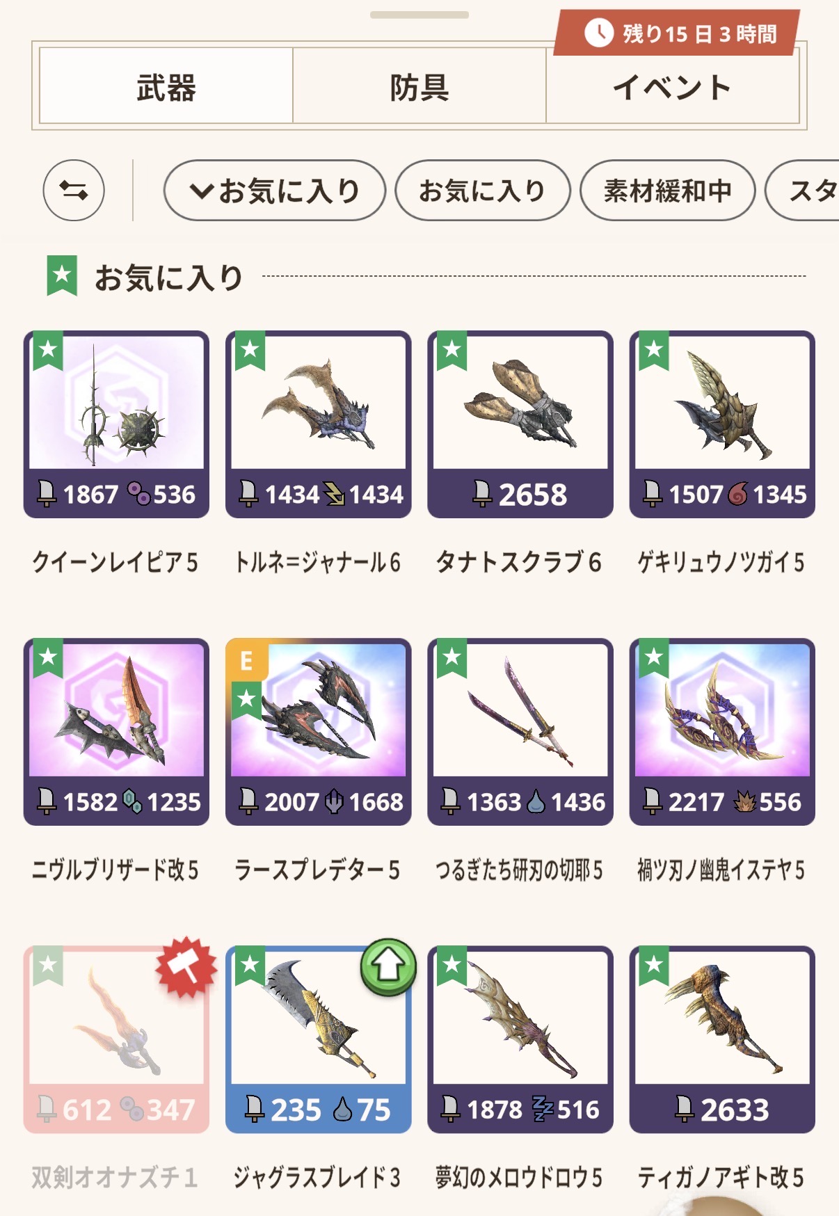Expand the お気に入り sort dropdown with chevron
Image resolution: width=839 pixels, height=1216 pixels.
(x=274, y=191)
